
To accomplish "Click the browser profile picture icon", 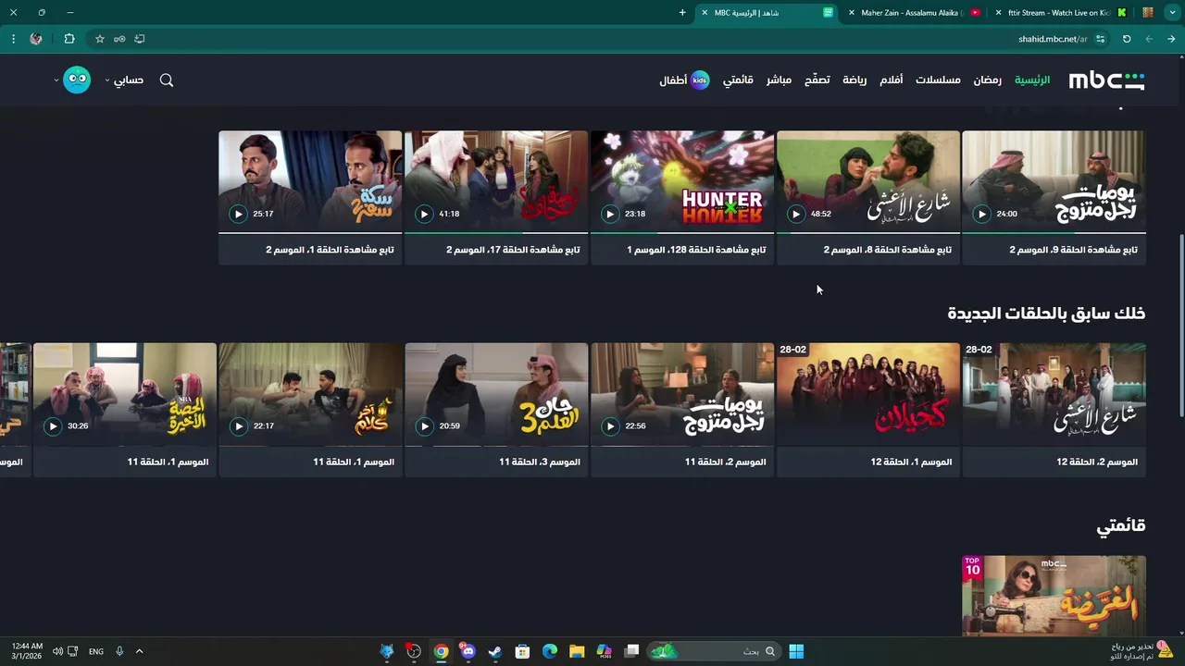I will (x=36, y=39).
